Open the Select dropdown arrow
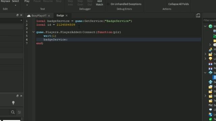 (16, 5)
